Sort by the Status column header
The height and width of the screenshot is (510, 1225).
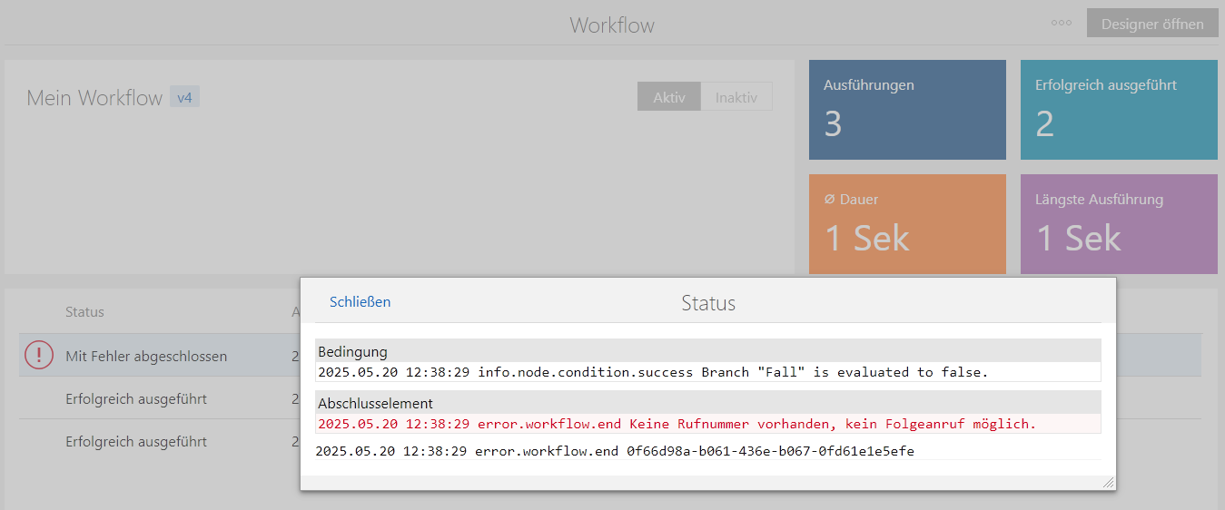[84, 312]
